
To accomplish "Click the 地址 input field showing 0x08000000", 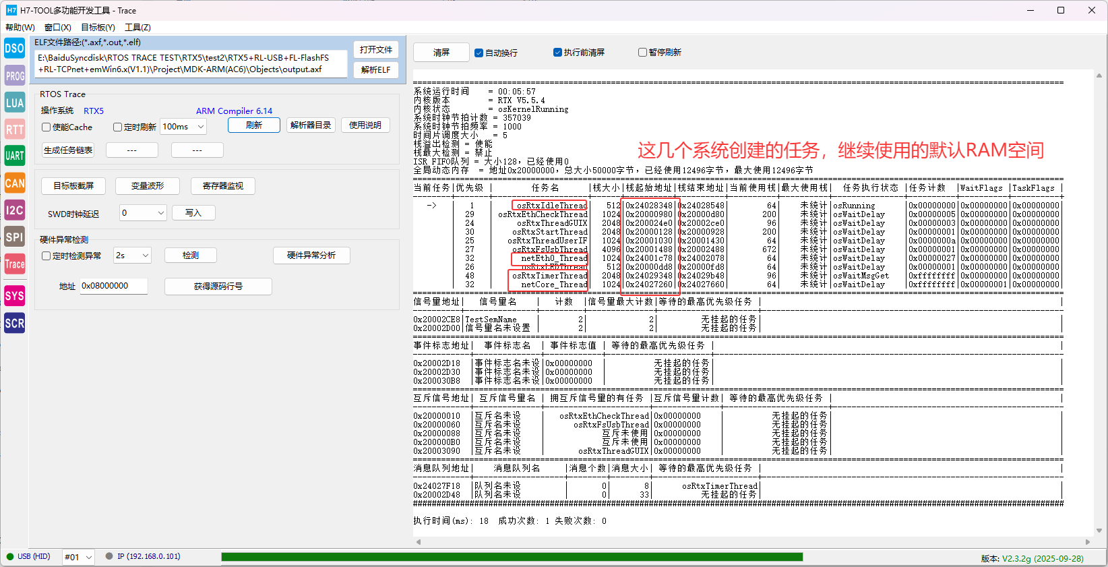I will 113,286.
